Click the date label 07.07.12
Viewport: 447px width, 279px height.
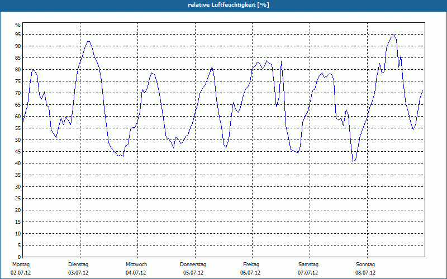308,273
